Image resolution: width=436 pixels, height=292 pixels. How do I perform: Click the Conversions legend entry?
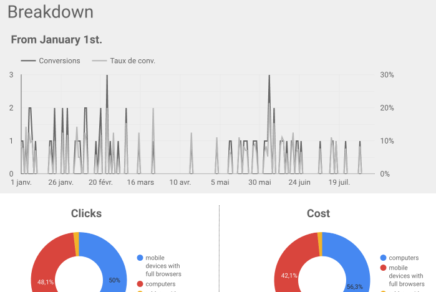click(x=51, y=61)
